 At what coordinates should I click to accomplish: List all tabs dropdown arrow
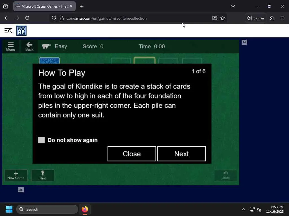(x=233, y=6)
